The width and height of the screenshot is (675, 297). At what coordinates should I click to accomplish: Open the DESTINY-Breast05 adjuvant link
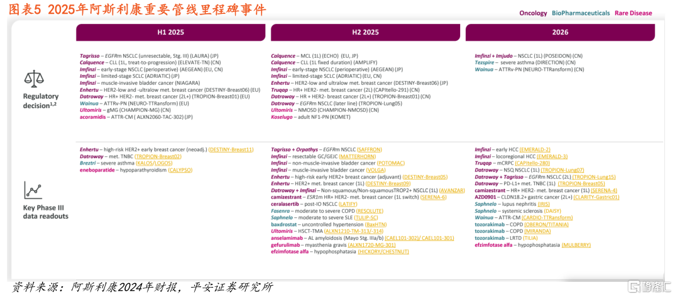425,177
